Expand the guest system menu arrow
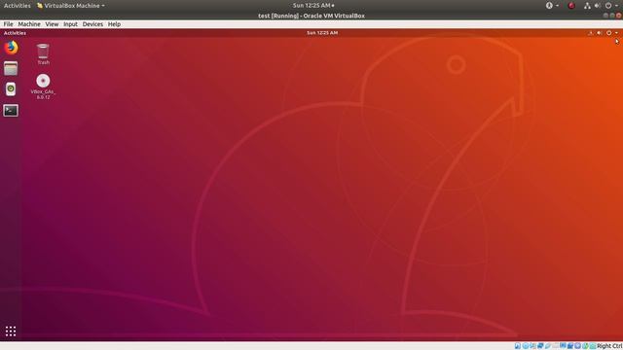 pos(616,33)
